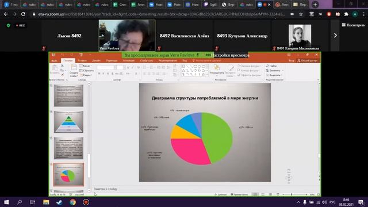Click the green shield encryption icon
The height and width of the screenshot is (207, 368).
(x=9, y=25)
